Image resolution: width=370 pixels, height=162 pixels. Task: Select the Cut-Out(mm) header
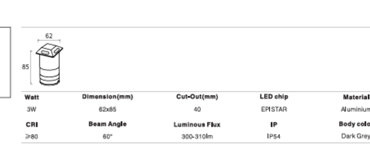coord(197,97)
